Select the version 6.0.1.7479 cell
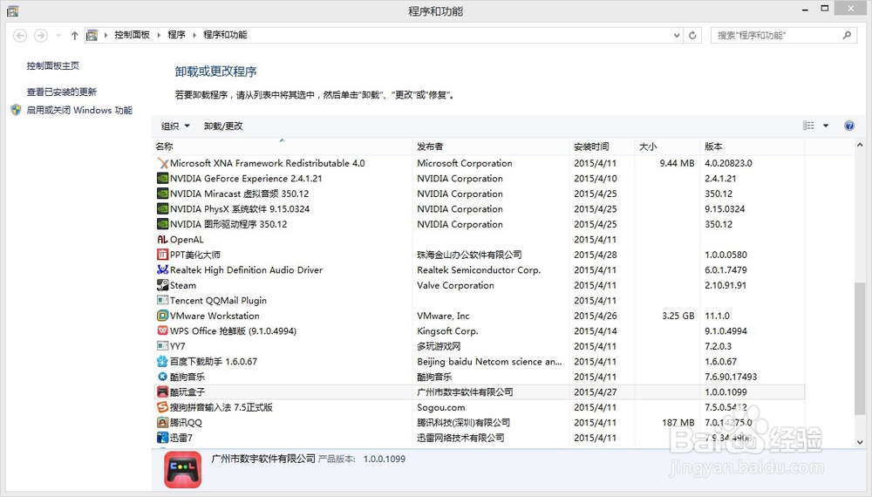 726,270
